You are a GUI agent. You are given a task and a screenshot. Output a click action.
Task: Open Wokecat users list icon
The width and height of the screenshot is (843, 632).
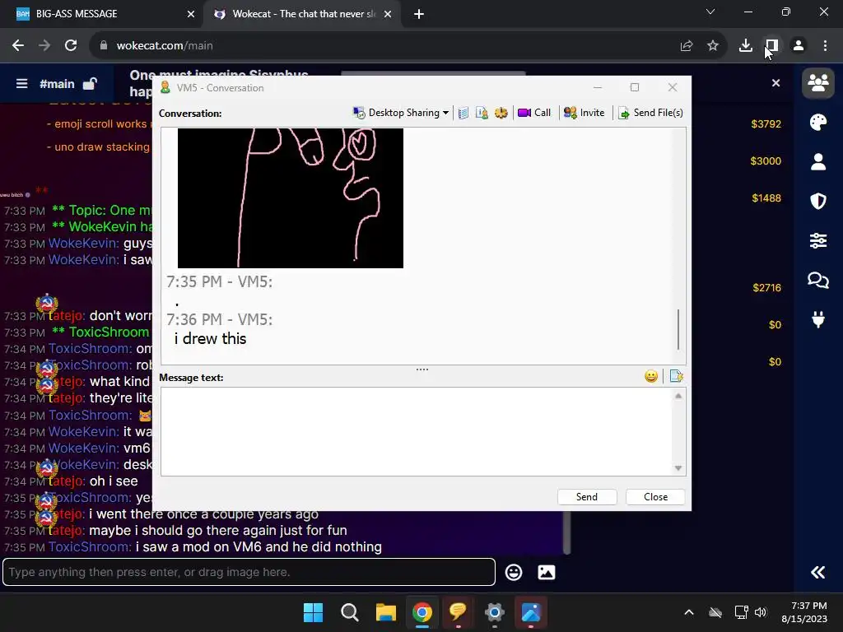click(818, 83)
